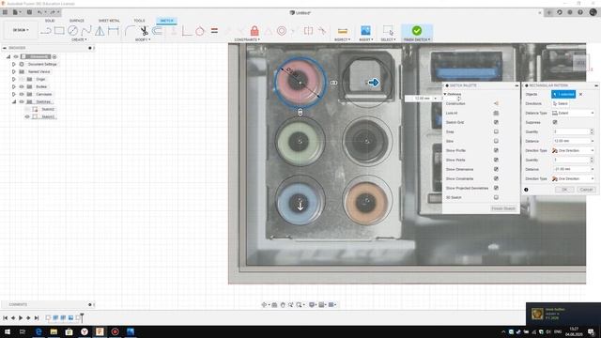Apply the Symmetry constraint

pyautogui.click(x=309, y=31)
